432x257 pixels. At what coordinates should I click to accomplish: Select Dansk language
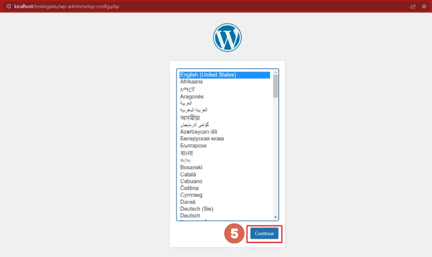point(225,202)
